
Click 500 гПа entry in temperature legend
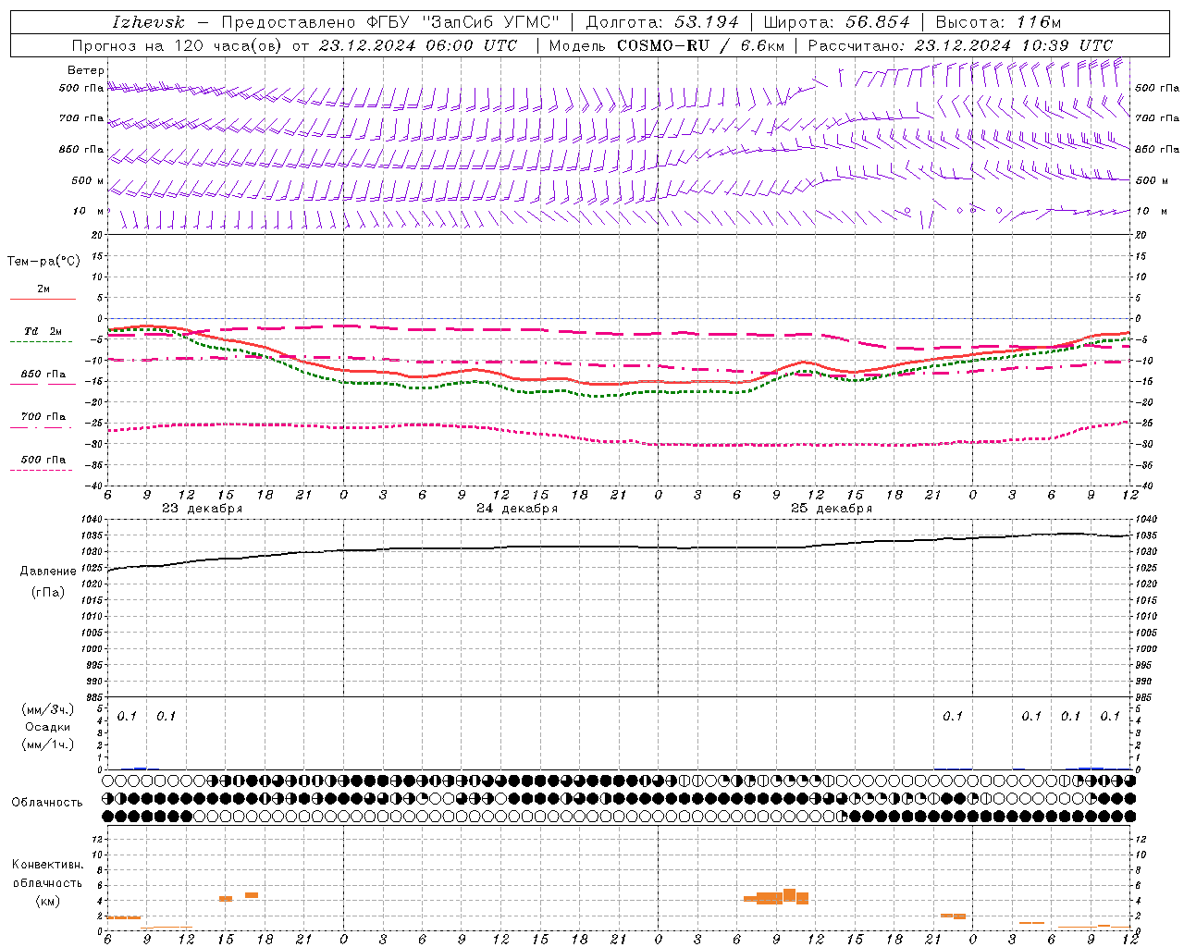point(43,460)
